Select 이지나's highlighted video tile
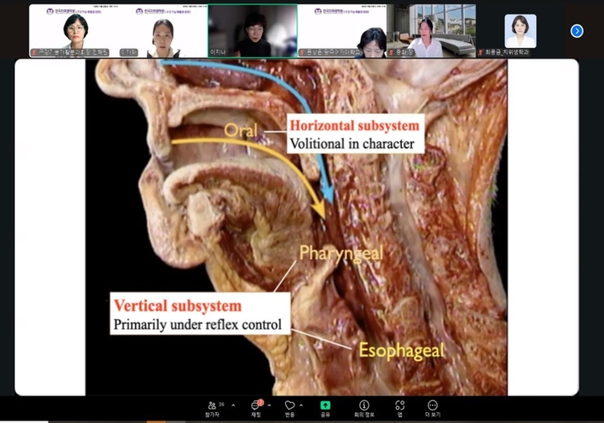604x423 pixels. click(253, 31)
